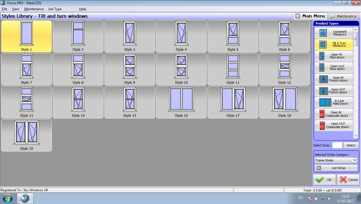Screen dimensions: 361x204
Task: Select Open OUT French doors type
Action: [x=334, y=91]
